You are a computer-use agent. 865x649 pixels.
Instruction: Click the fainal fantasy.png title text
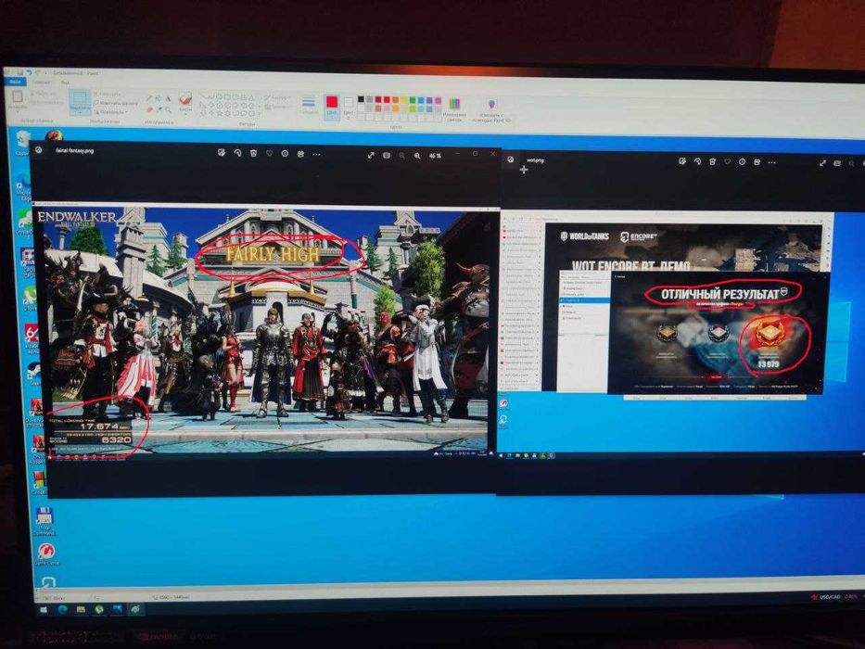pyautogui.click(x=74, y=150)
